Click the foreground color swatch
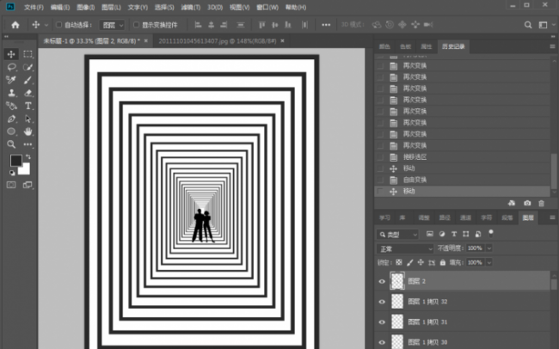 click(15, 161)
